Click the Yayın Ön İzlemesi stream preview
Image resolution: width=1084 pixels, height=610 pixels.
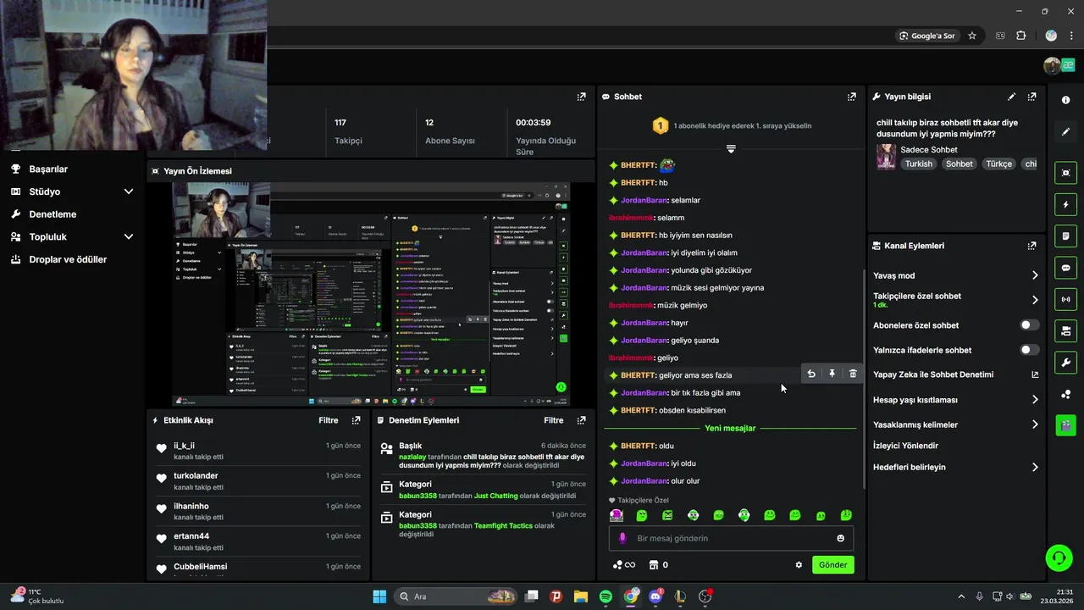pos(372,294)
